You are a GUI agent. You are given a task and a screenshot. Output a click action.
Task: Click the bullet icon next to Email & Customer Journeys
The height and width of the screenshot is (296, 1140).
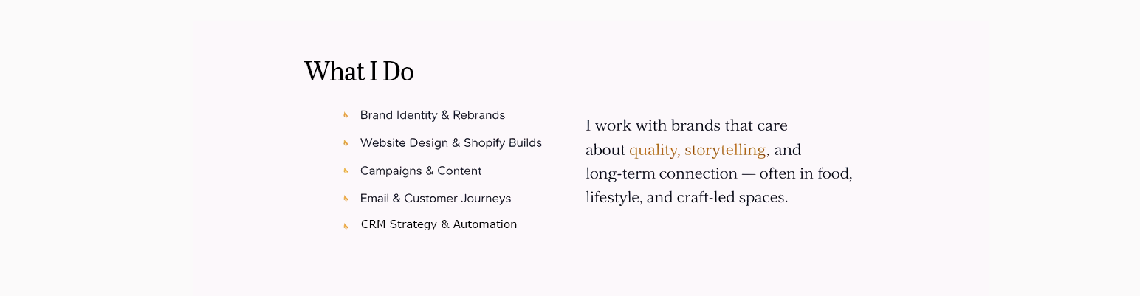pos(346,199)
